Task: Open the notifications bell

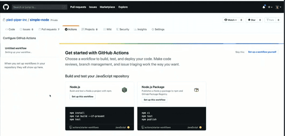Action: (264, 7)
